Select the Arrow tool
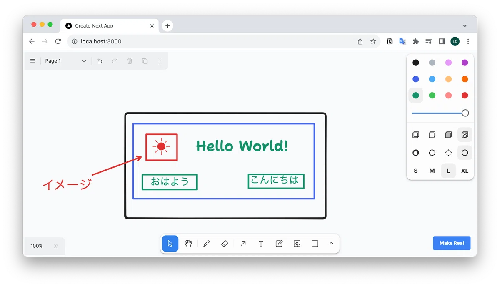 [243, 244]
